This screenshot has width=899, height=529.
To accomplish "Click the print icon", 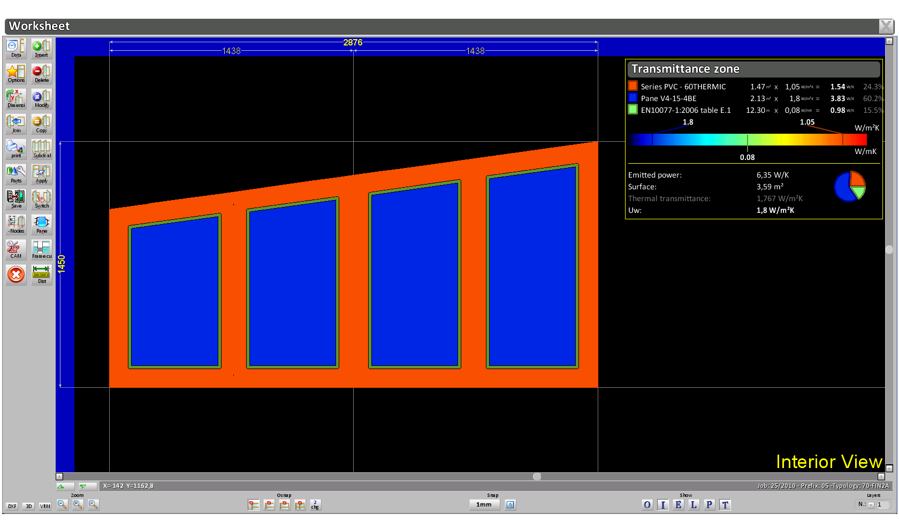I will click(x=16, y=149).
